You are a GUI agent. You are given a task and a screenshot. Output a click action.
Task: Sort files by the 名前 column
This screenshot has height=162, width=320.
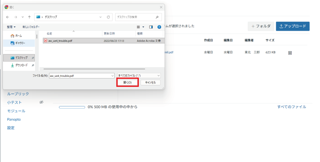click(x=49, y=34)
